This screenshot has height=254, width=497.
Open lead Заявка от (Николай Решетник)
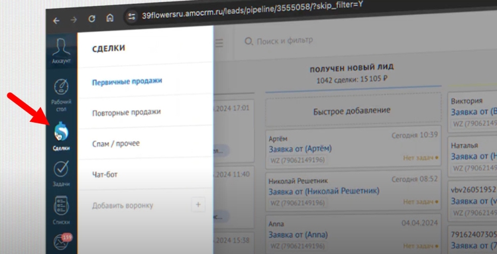tap(324, 192)
